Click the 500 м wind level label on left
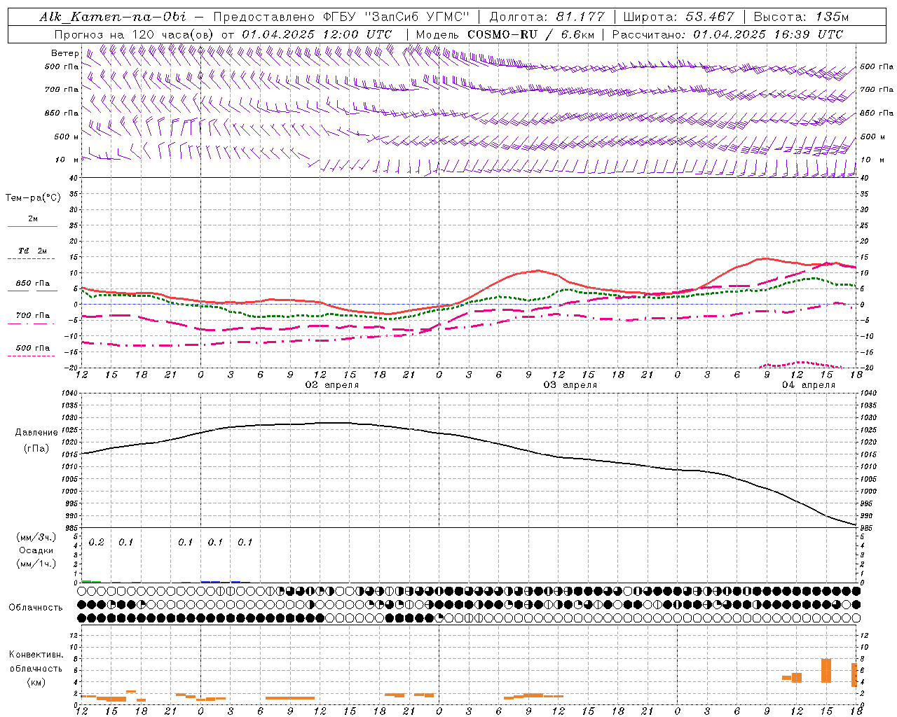 67,137
